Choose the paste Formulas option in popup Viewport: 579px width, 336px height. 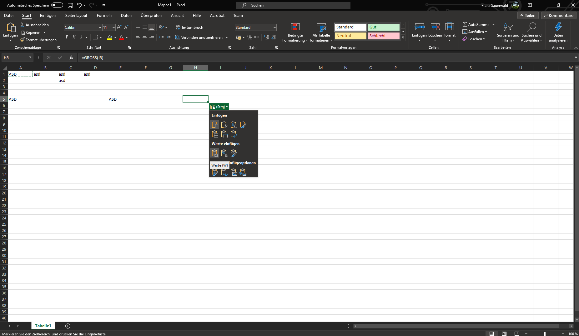pos(224,125)
